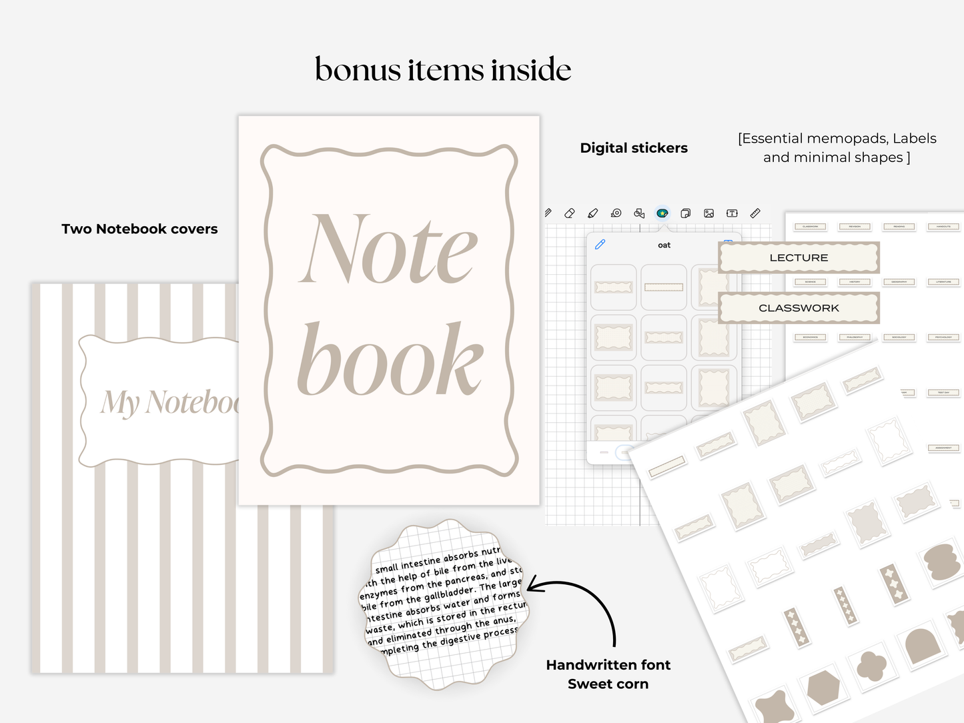This screenshot has height=723, width=964.
Task: Select the Eraser tool
Action: (570, 213)
